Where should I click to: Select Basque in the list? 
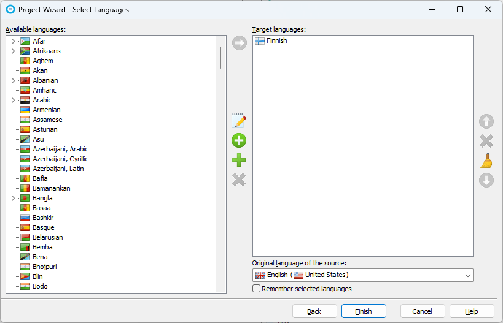(x=44, y=227)
